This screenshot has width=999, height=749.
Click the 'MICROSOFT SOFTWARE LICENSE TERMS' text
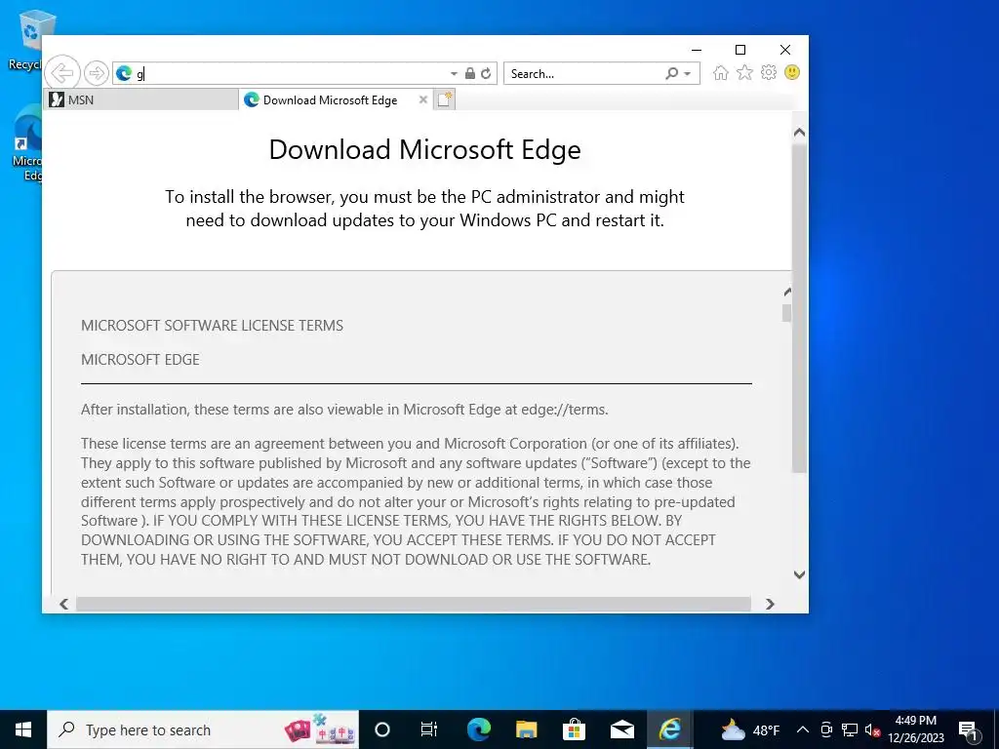click(212, 326)
